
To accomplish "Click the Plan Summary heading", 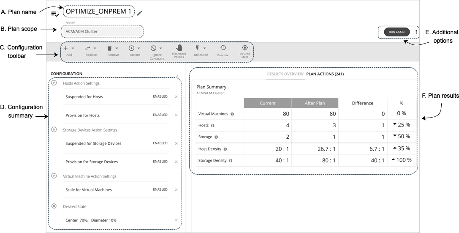I will click(212, 87).
